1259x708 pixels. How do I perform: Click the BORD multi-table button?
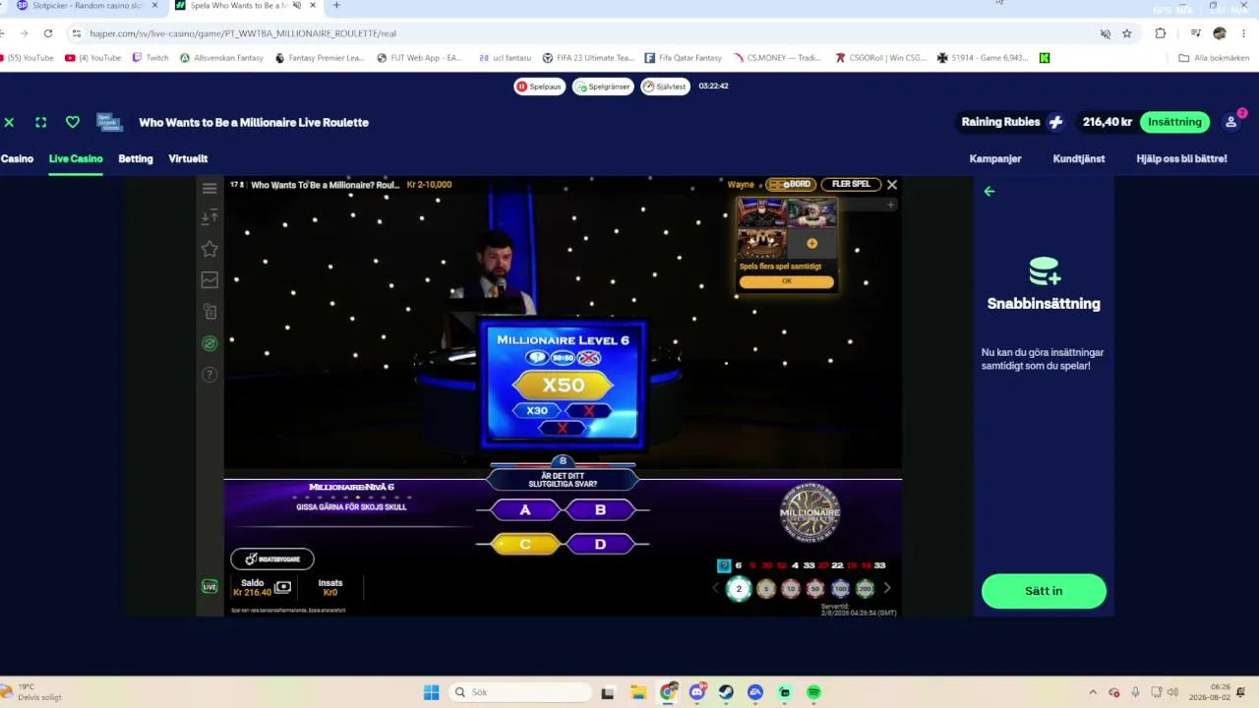[x=792, y=184]
